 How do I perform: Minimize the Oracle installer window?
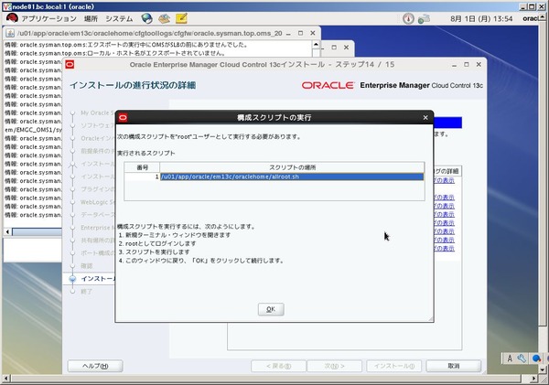(x=454, y=65)
